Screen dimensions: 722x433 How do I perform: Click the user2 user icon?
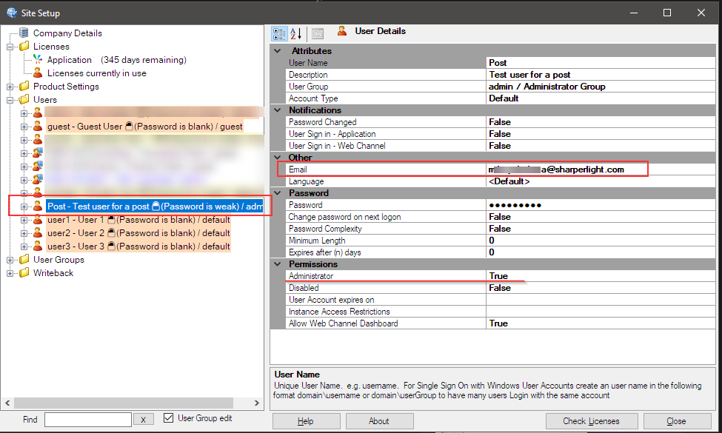click(x=38, y=233)
